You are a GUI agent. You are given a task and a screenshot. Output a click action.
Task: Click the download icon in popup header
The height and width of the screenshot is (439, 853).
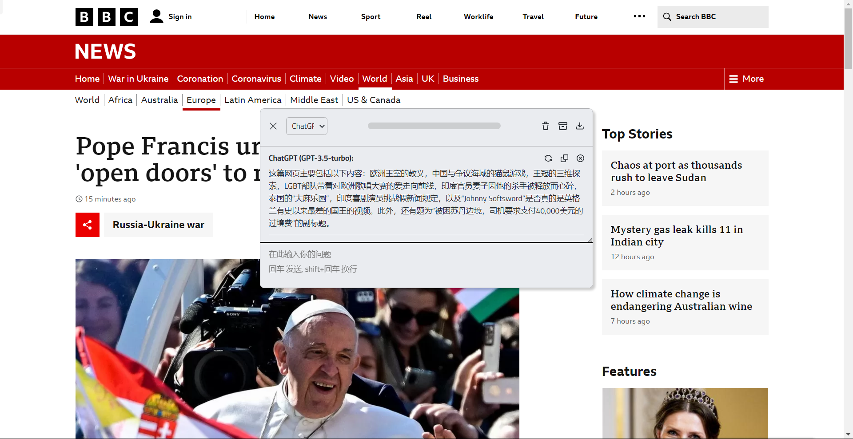pyautogui.click(x=580, y=126)
